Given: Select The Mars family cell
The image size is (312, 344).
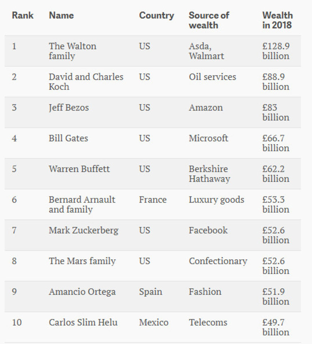Looking at the screenshot, I should (x=82, y=261).
